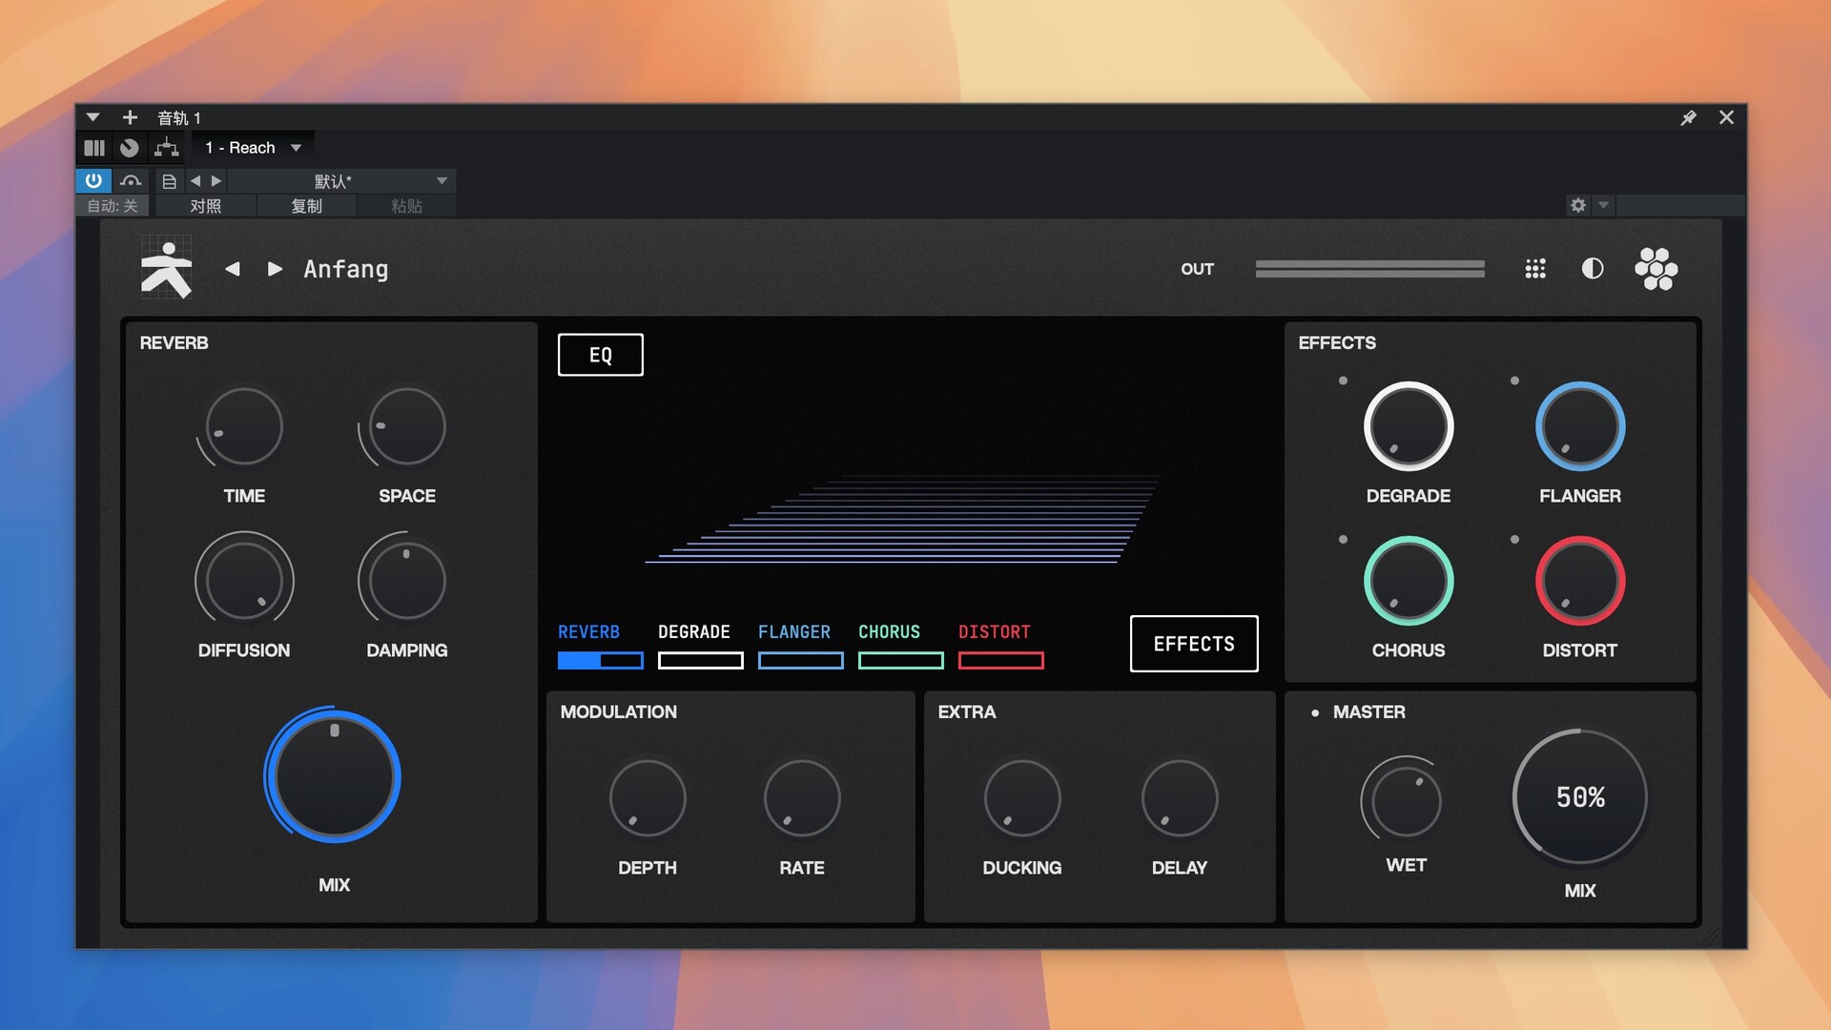Toggle the FLANGER effect on dot
The height and width of the screenshot is (1030, 1831).
pos(1514,381)
